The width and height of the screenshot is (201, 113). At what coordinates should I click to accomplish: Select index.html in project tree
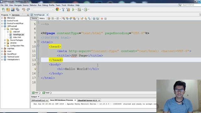(17, 37)
